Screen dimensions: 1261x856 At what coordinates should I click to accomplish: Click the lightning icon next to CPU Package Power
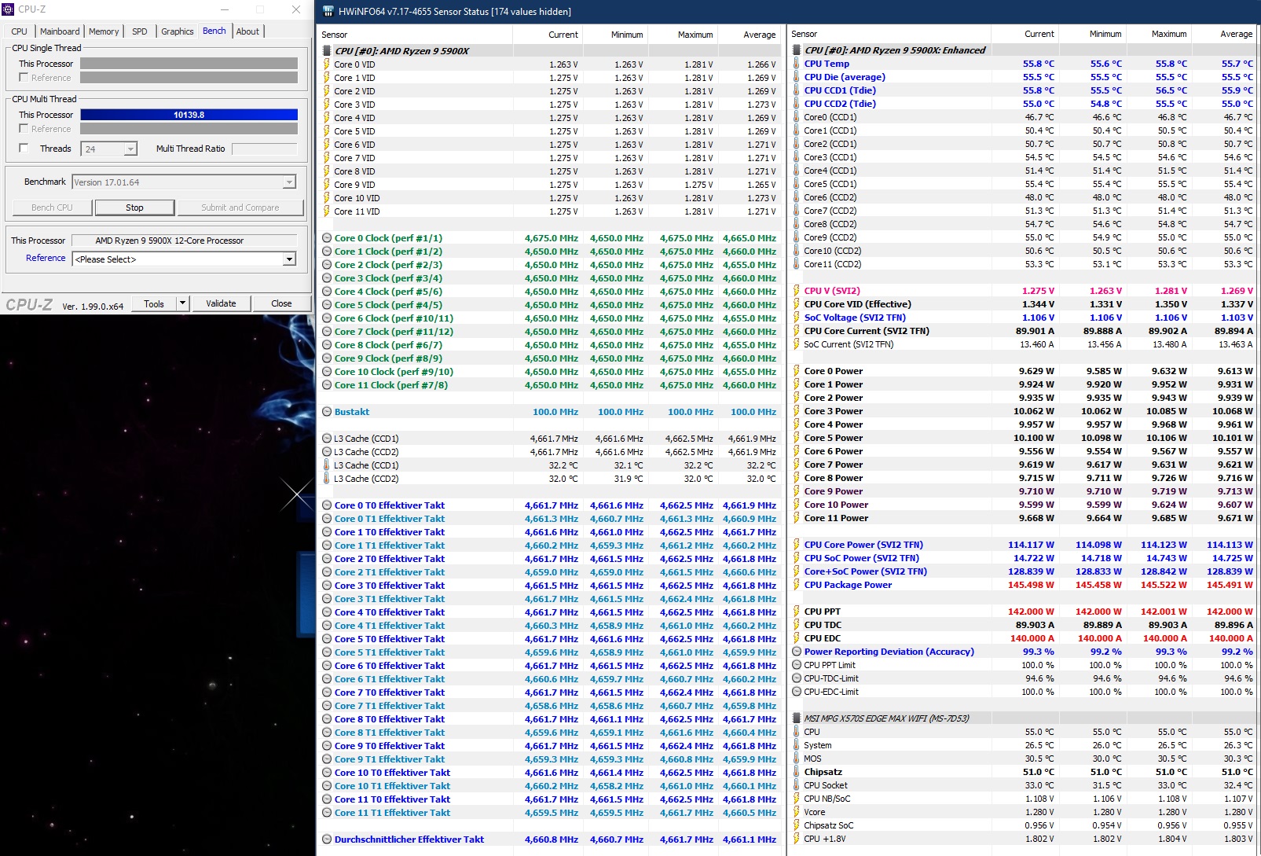click(797, 585)
